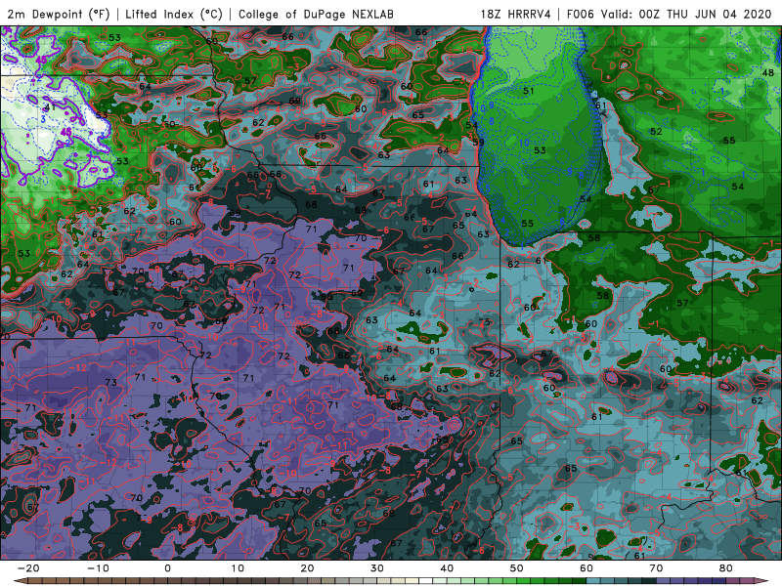The image size is (782, 586).
Task: Click the 'F006' forecast hour label
Action: [x=581, y=14]
